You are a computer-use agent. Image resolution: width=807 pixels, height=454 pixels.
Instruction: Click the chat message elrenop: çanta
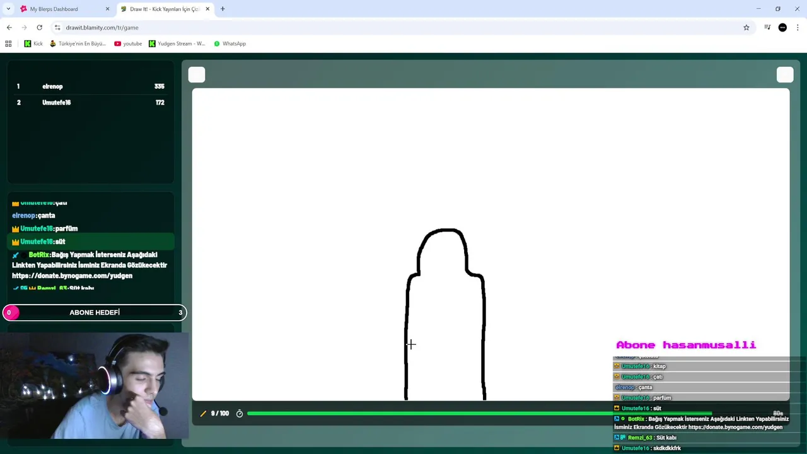point(33,216)
